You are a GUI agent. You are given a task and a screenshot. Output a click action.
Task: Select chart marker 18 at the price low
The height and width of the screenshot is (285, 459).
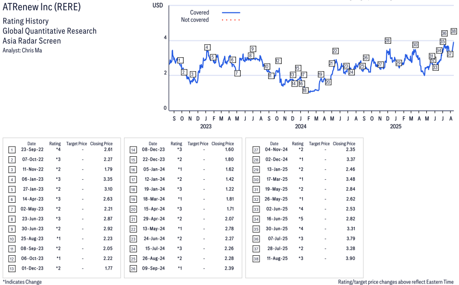305,90
